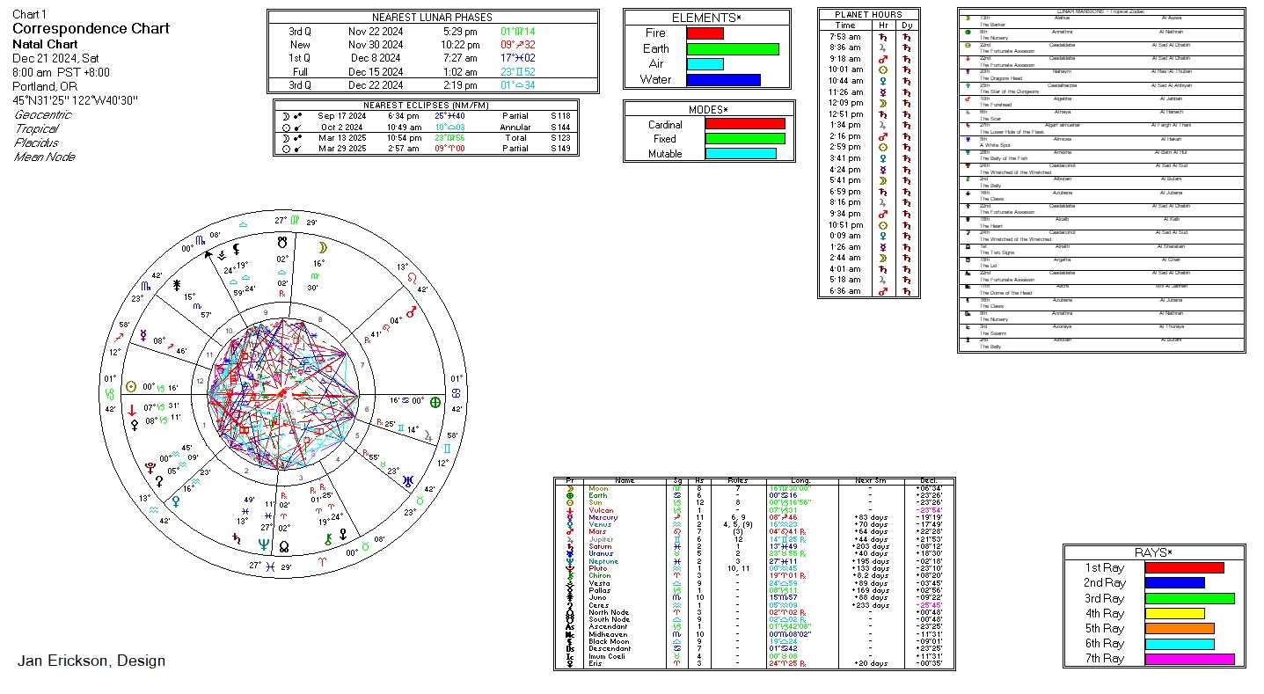Click the 'Oct 2 2024' Annular eclipse row

(424, 127)
